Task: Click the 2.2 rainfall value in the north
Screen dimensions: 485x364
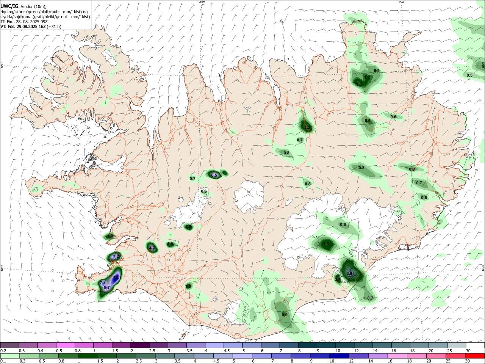Action: click(307, 128)
